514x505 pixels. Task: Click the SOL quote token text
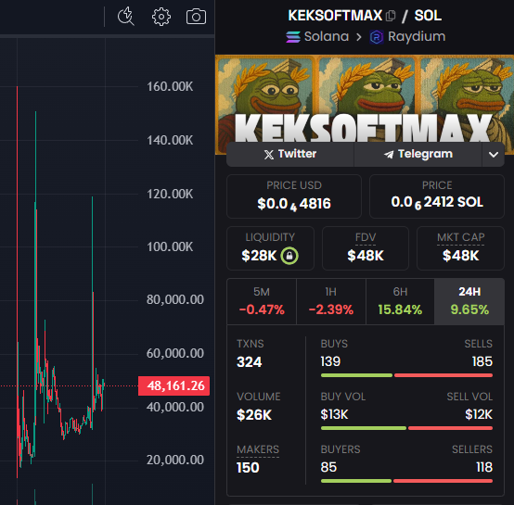pos(428,16)
